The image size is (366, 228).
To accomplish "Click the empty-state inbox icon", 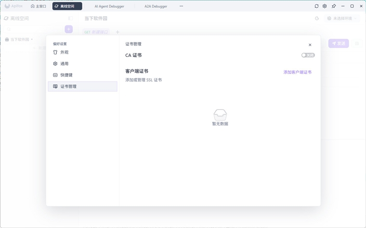I will click(220, 115).
